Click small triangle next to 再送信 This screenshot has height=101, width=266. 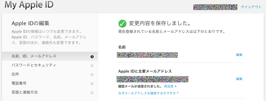click(176, 86)
